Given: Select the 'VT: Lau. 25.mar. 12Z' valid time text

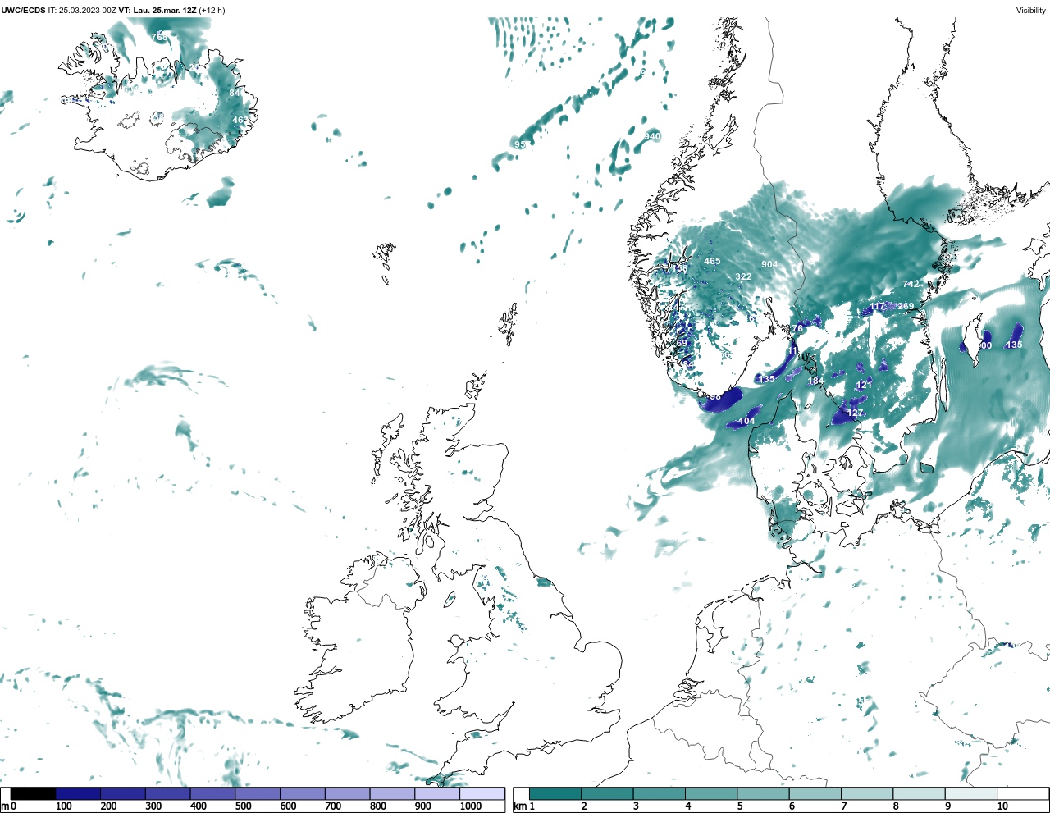Looking at the screenshot, I should click(157, 10).
